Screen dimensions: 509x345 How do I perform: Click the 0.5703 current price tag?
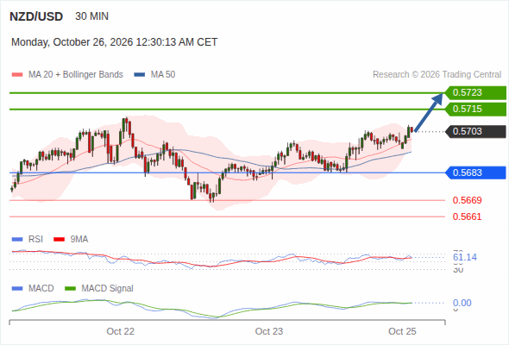point(474,131)
